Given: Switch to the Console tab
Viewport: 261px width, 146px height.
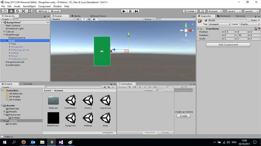Looking at the screenshot, I should click(x=26, y=84).
